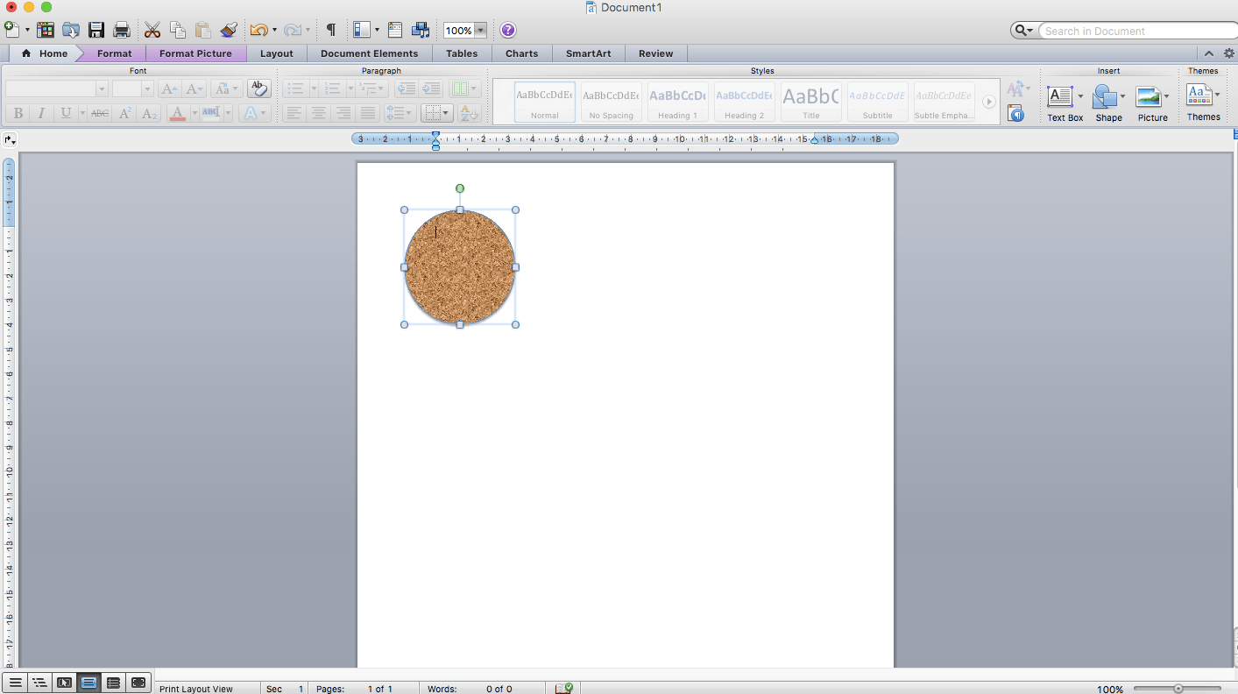1238x694 pixels.
Task: Toggle show paragraph marks (¶)
Action: (330, 31)
